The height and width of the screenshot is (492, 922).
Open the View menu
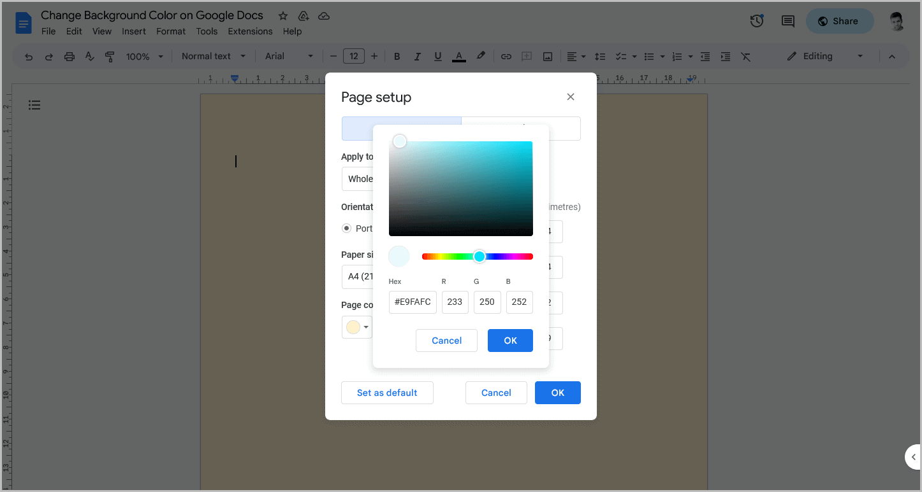tap(102, 31)
